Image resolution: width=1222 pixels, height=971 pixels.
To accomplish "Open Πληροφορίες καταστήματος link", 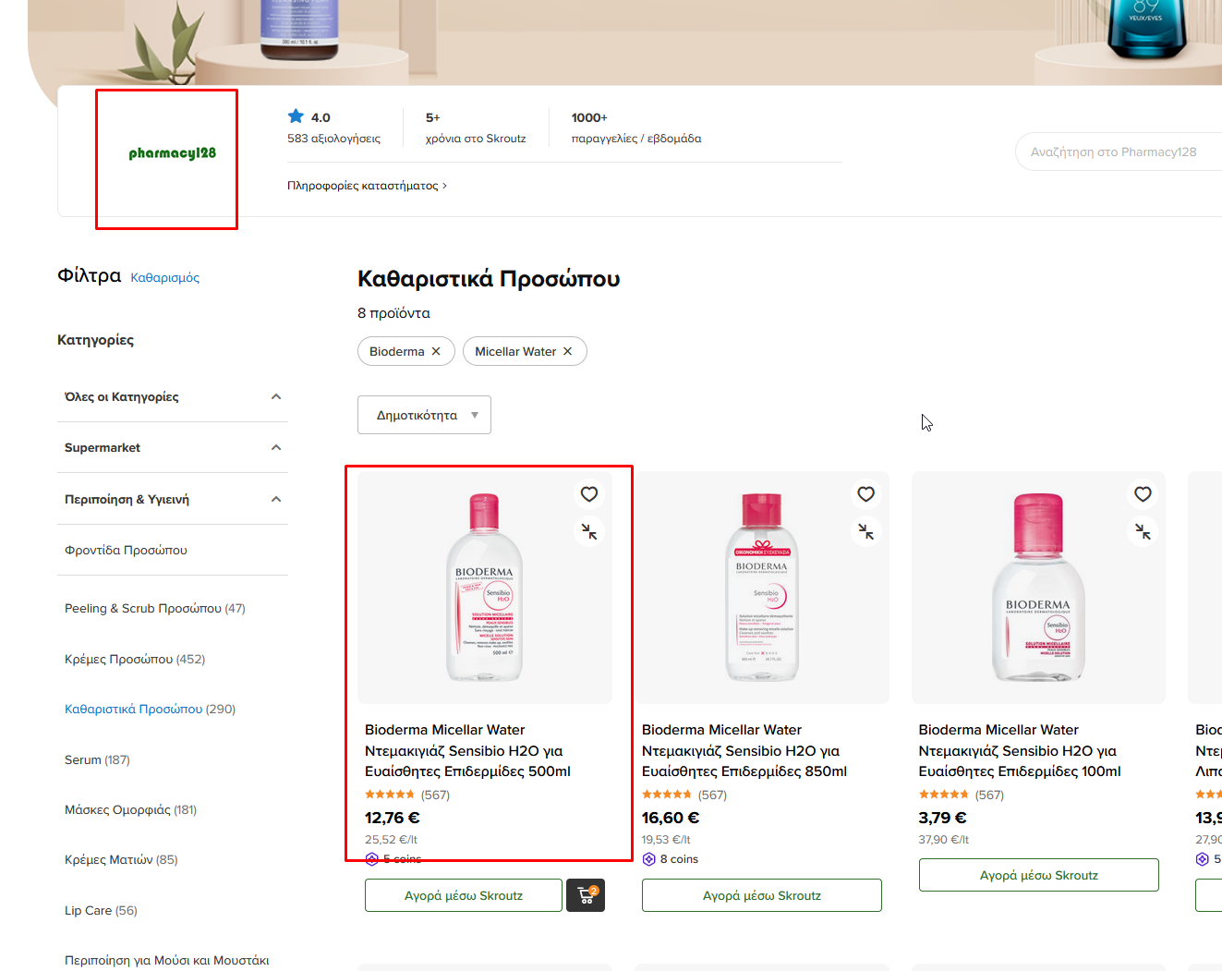I will click(367, 186).
